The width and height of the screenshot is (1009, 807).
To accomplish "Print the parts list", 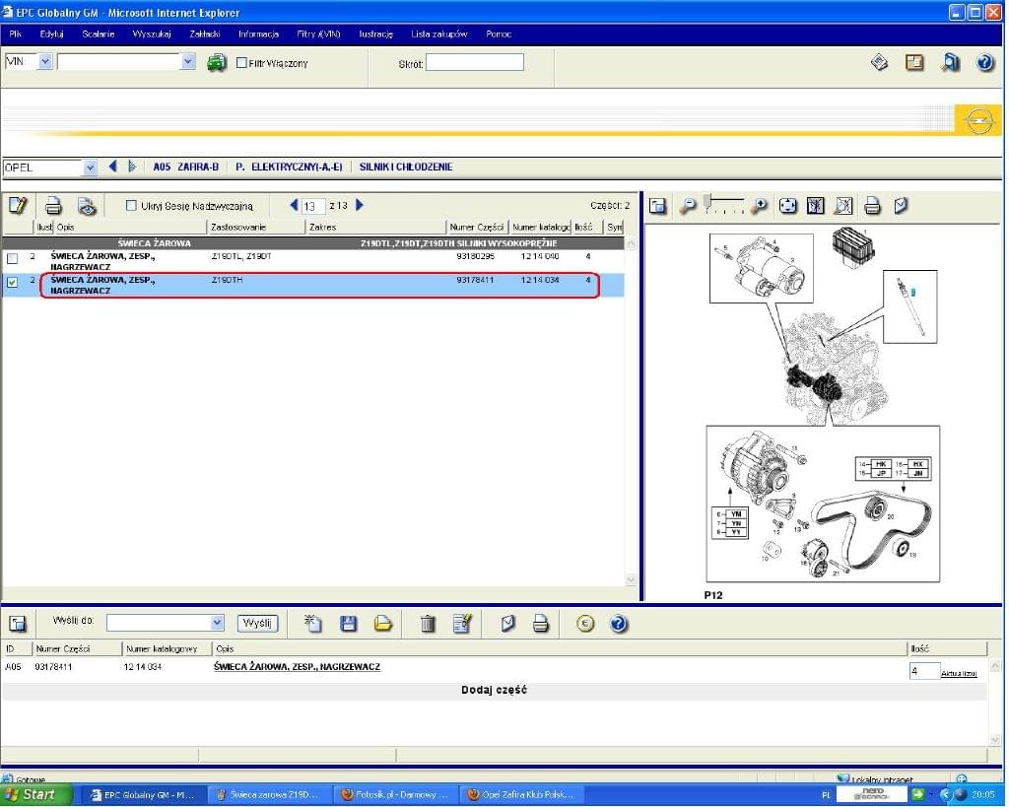I will click(53, 206).
